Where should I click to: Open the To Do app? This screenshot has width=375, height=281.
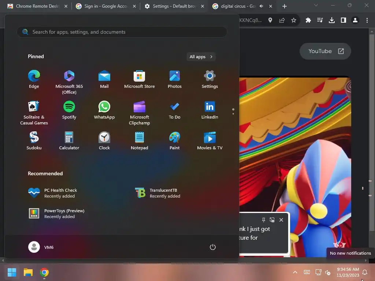tap(175, 110)
